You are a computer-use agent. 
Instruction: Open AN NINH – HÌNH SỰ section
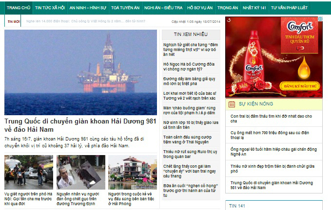click(x=88, y=8)
